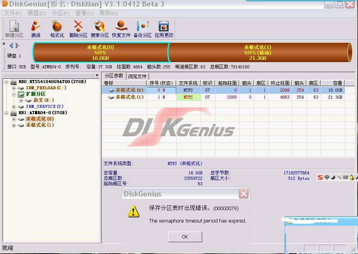Go to previous disk with left arrow
This screenshot has height=254, width=358.
[x=11, y=46]
